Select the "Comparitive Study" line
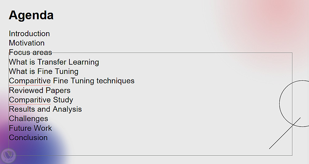The height and width of the screenshot is (164, 309). pyautogui.click(x=41, y=100)
